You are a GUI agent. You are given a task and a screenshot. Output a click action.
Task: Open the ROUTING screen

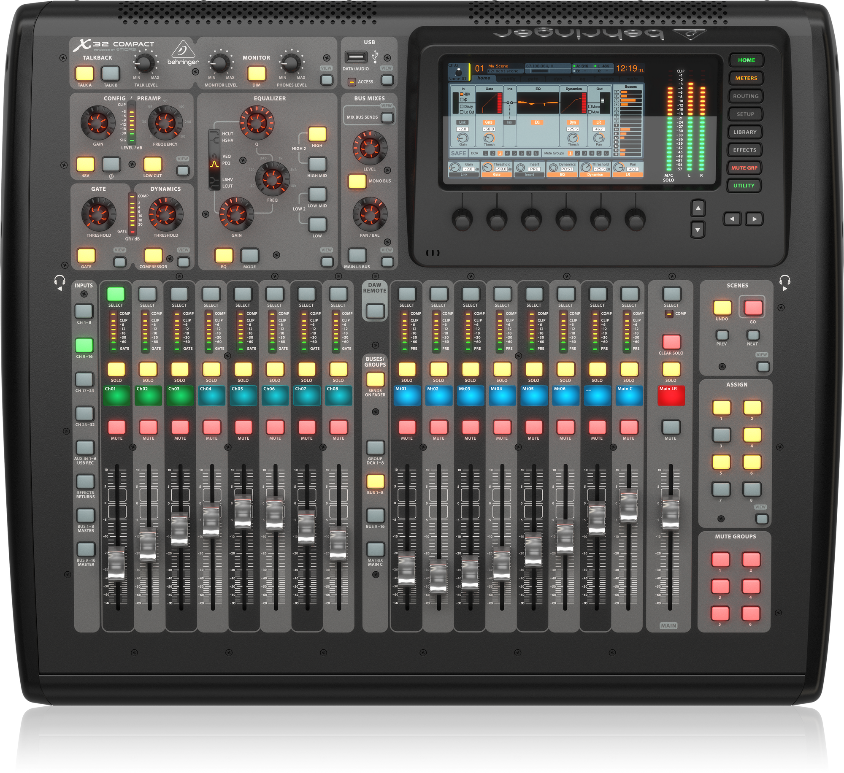coord(746,96)
